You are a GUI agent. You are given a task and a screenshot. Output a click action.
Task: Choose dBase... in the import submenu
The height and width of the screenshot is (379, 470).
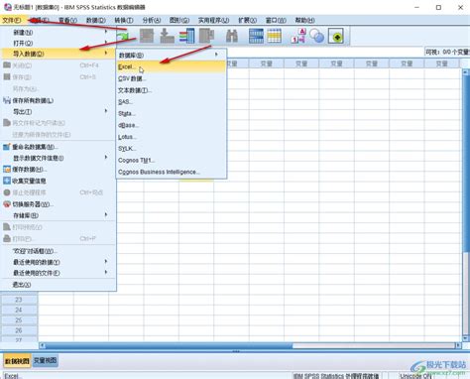[x=171, y=125]
